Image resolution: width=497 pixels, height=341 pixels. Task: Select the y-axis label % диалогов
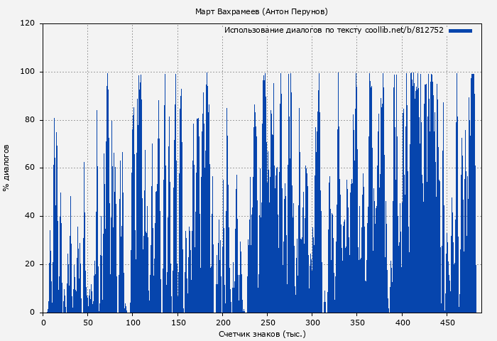click(x=6, y=168)
